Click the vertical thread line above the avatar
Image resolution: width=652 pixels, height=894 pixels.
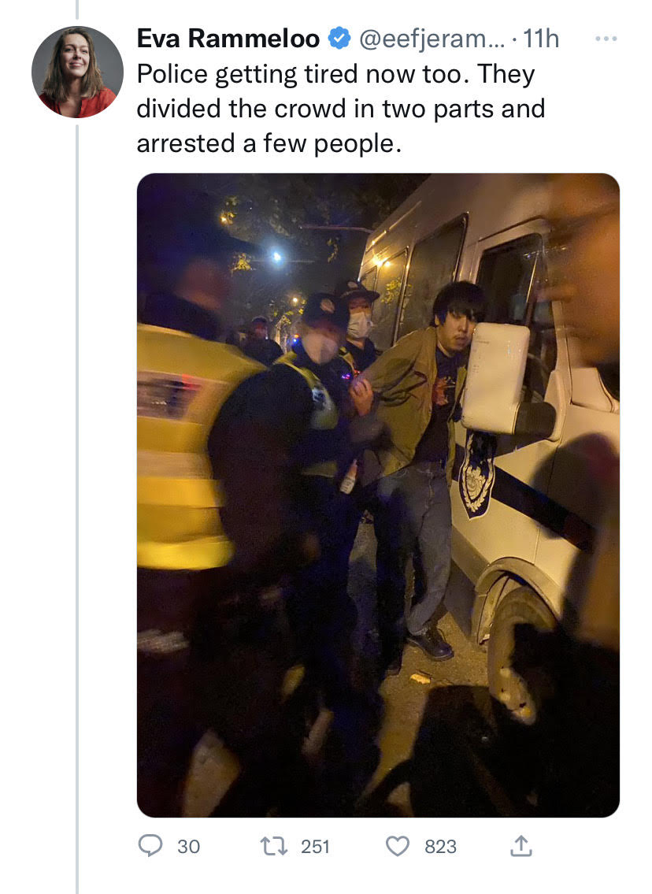click(77, 9)
